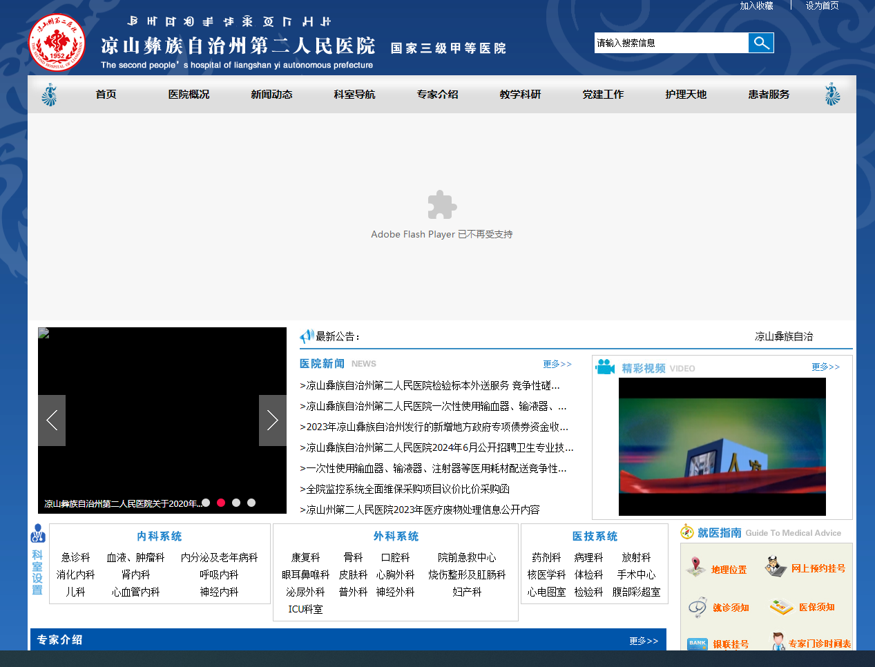Image resolution: width=875 pixels, height=667 pixels.
Task: Open the slide image in news carousel
Action: (x=162, y=420)
